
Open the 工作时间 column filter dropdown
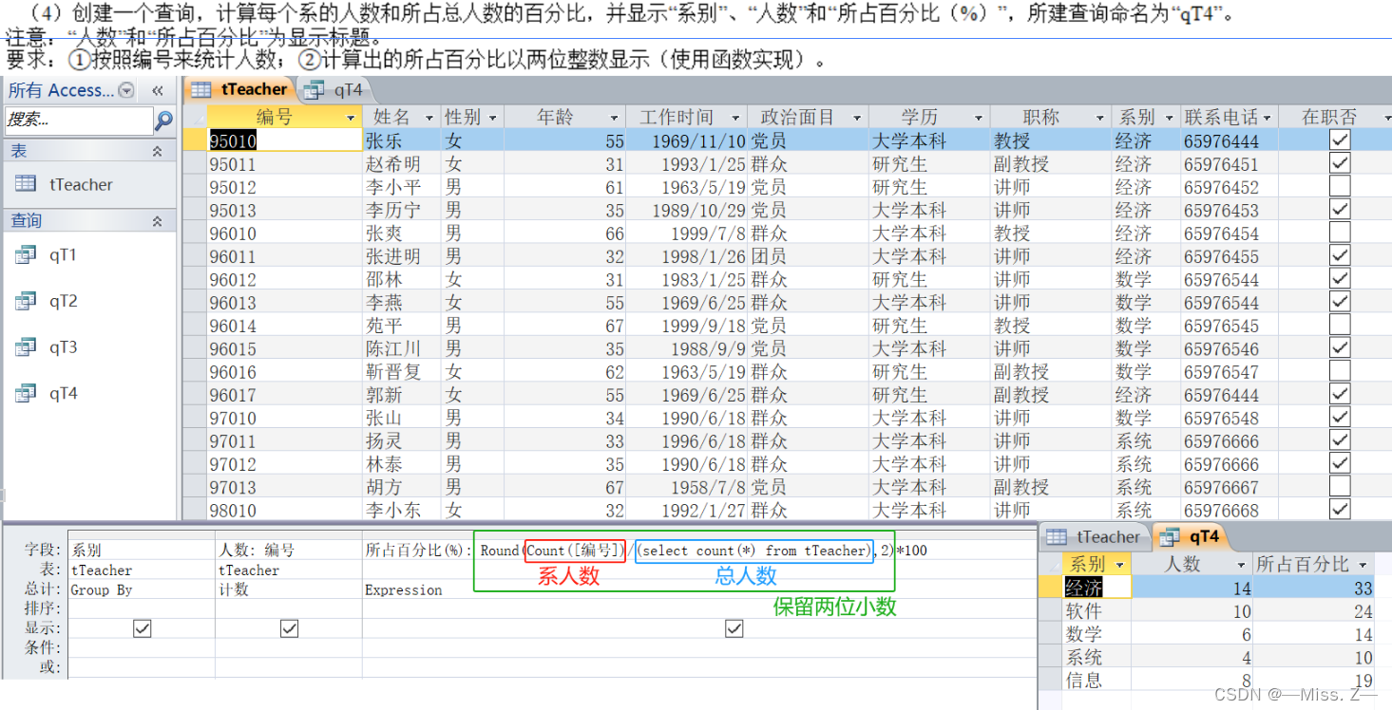pyautogui.click(x=735, y=118)
